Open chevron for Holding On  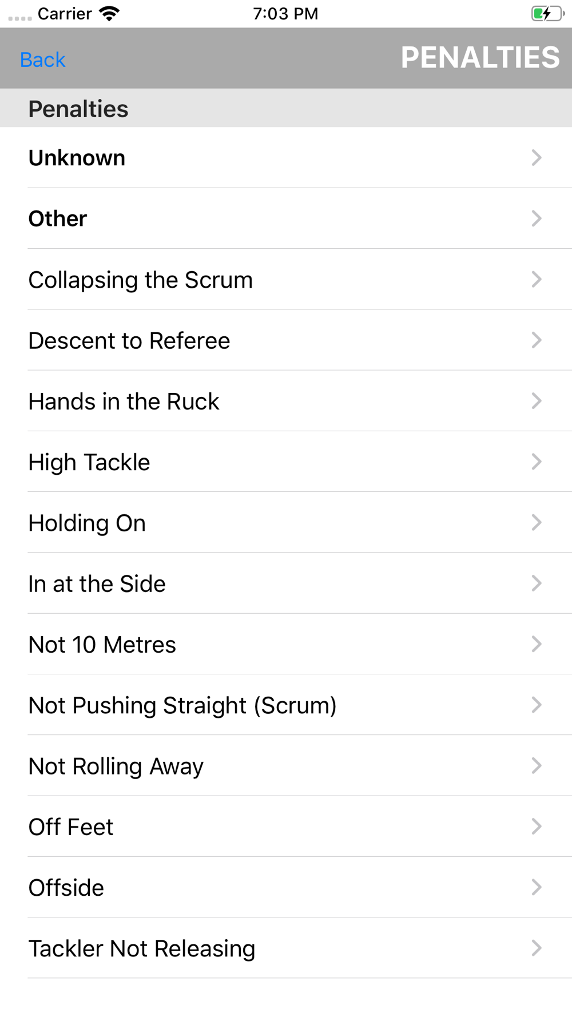[536, 522]
